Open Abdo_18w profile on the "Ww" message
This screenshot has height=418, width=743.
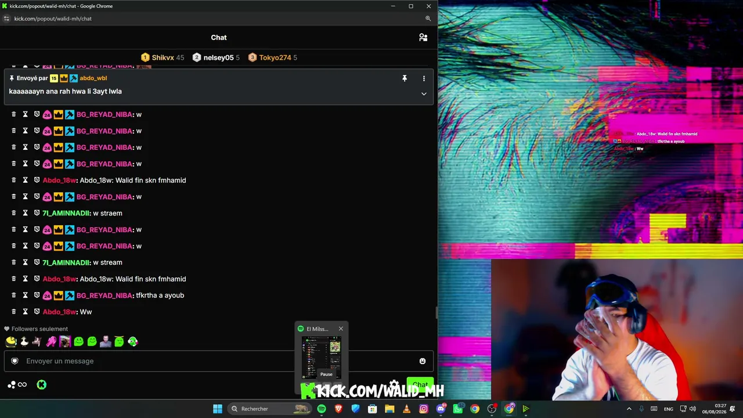(59, 312)
